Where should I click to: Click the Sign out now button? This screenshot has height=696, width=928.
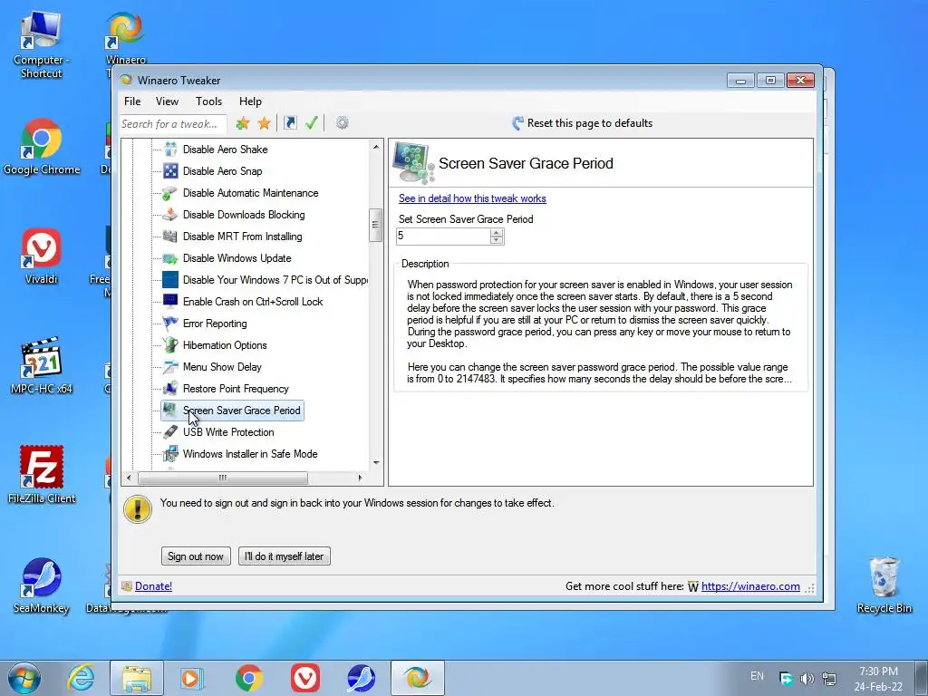point(196,556)
